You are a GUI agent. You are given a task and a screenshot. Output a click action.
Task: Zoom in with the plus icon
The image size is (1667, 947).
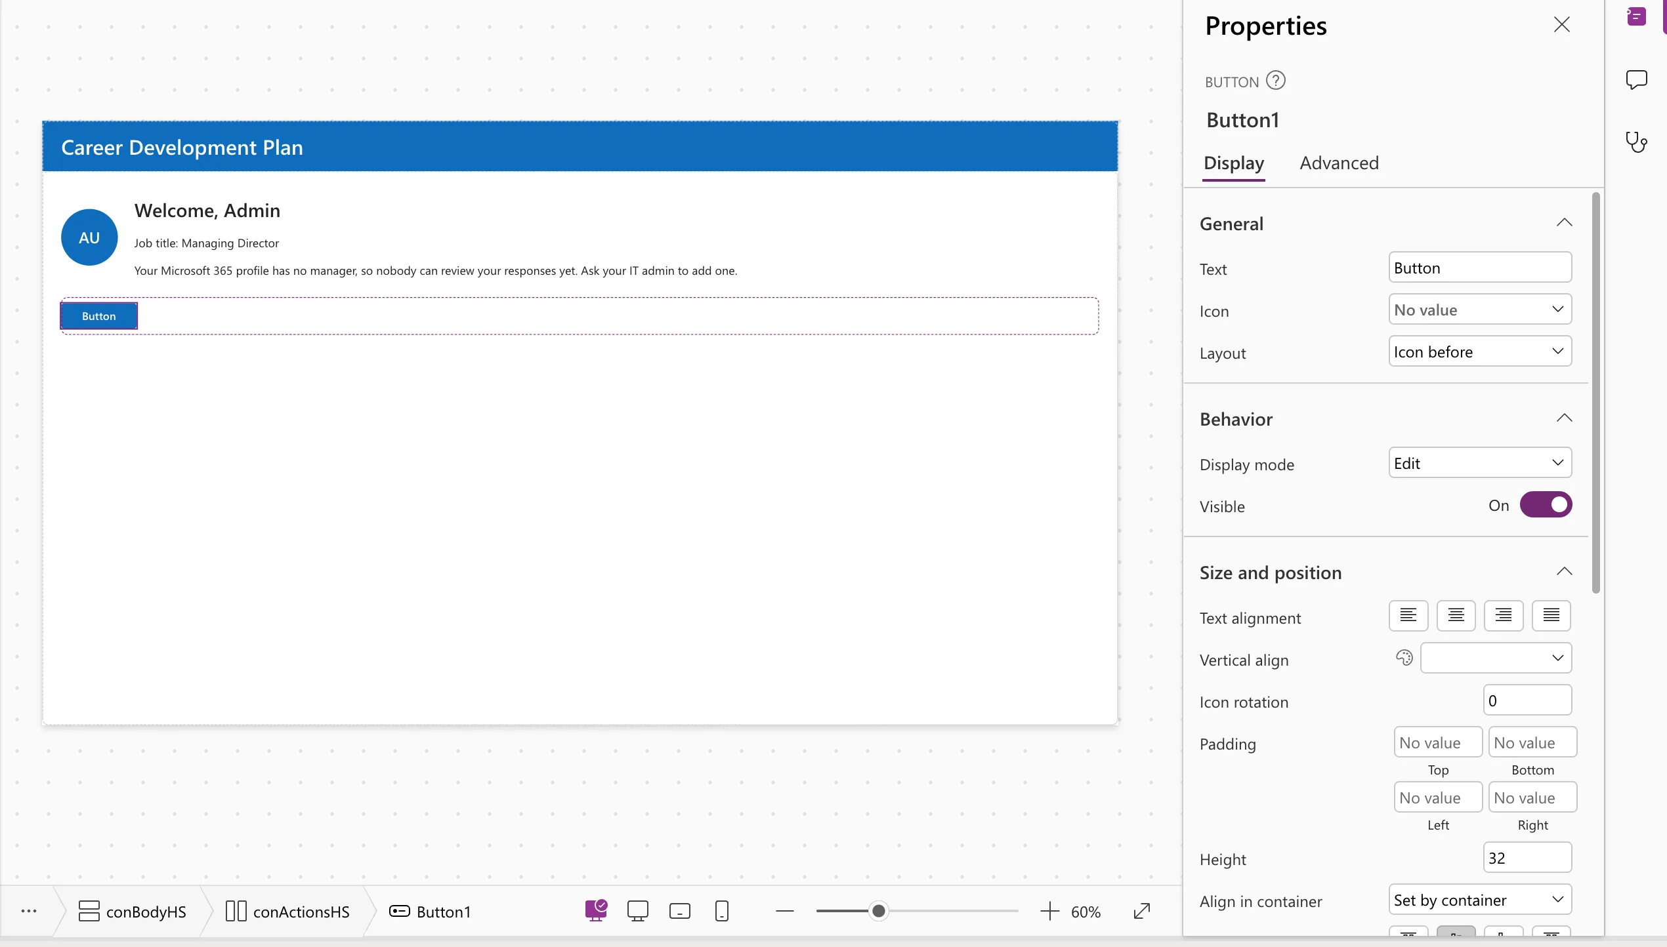click(x=1049, y=911)
